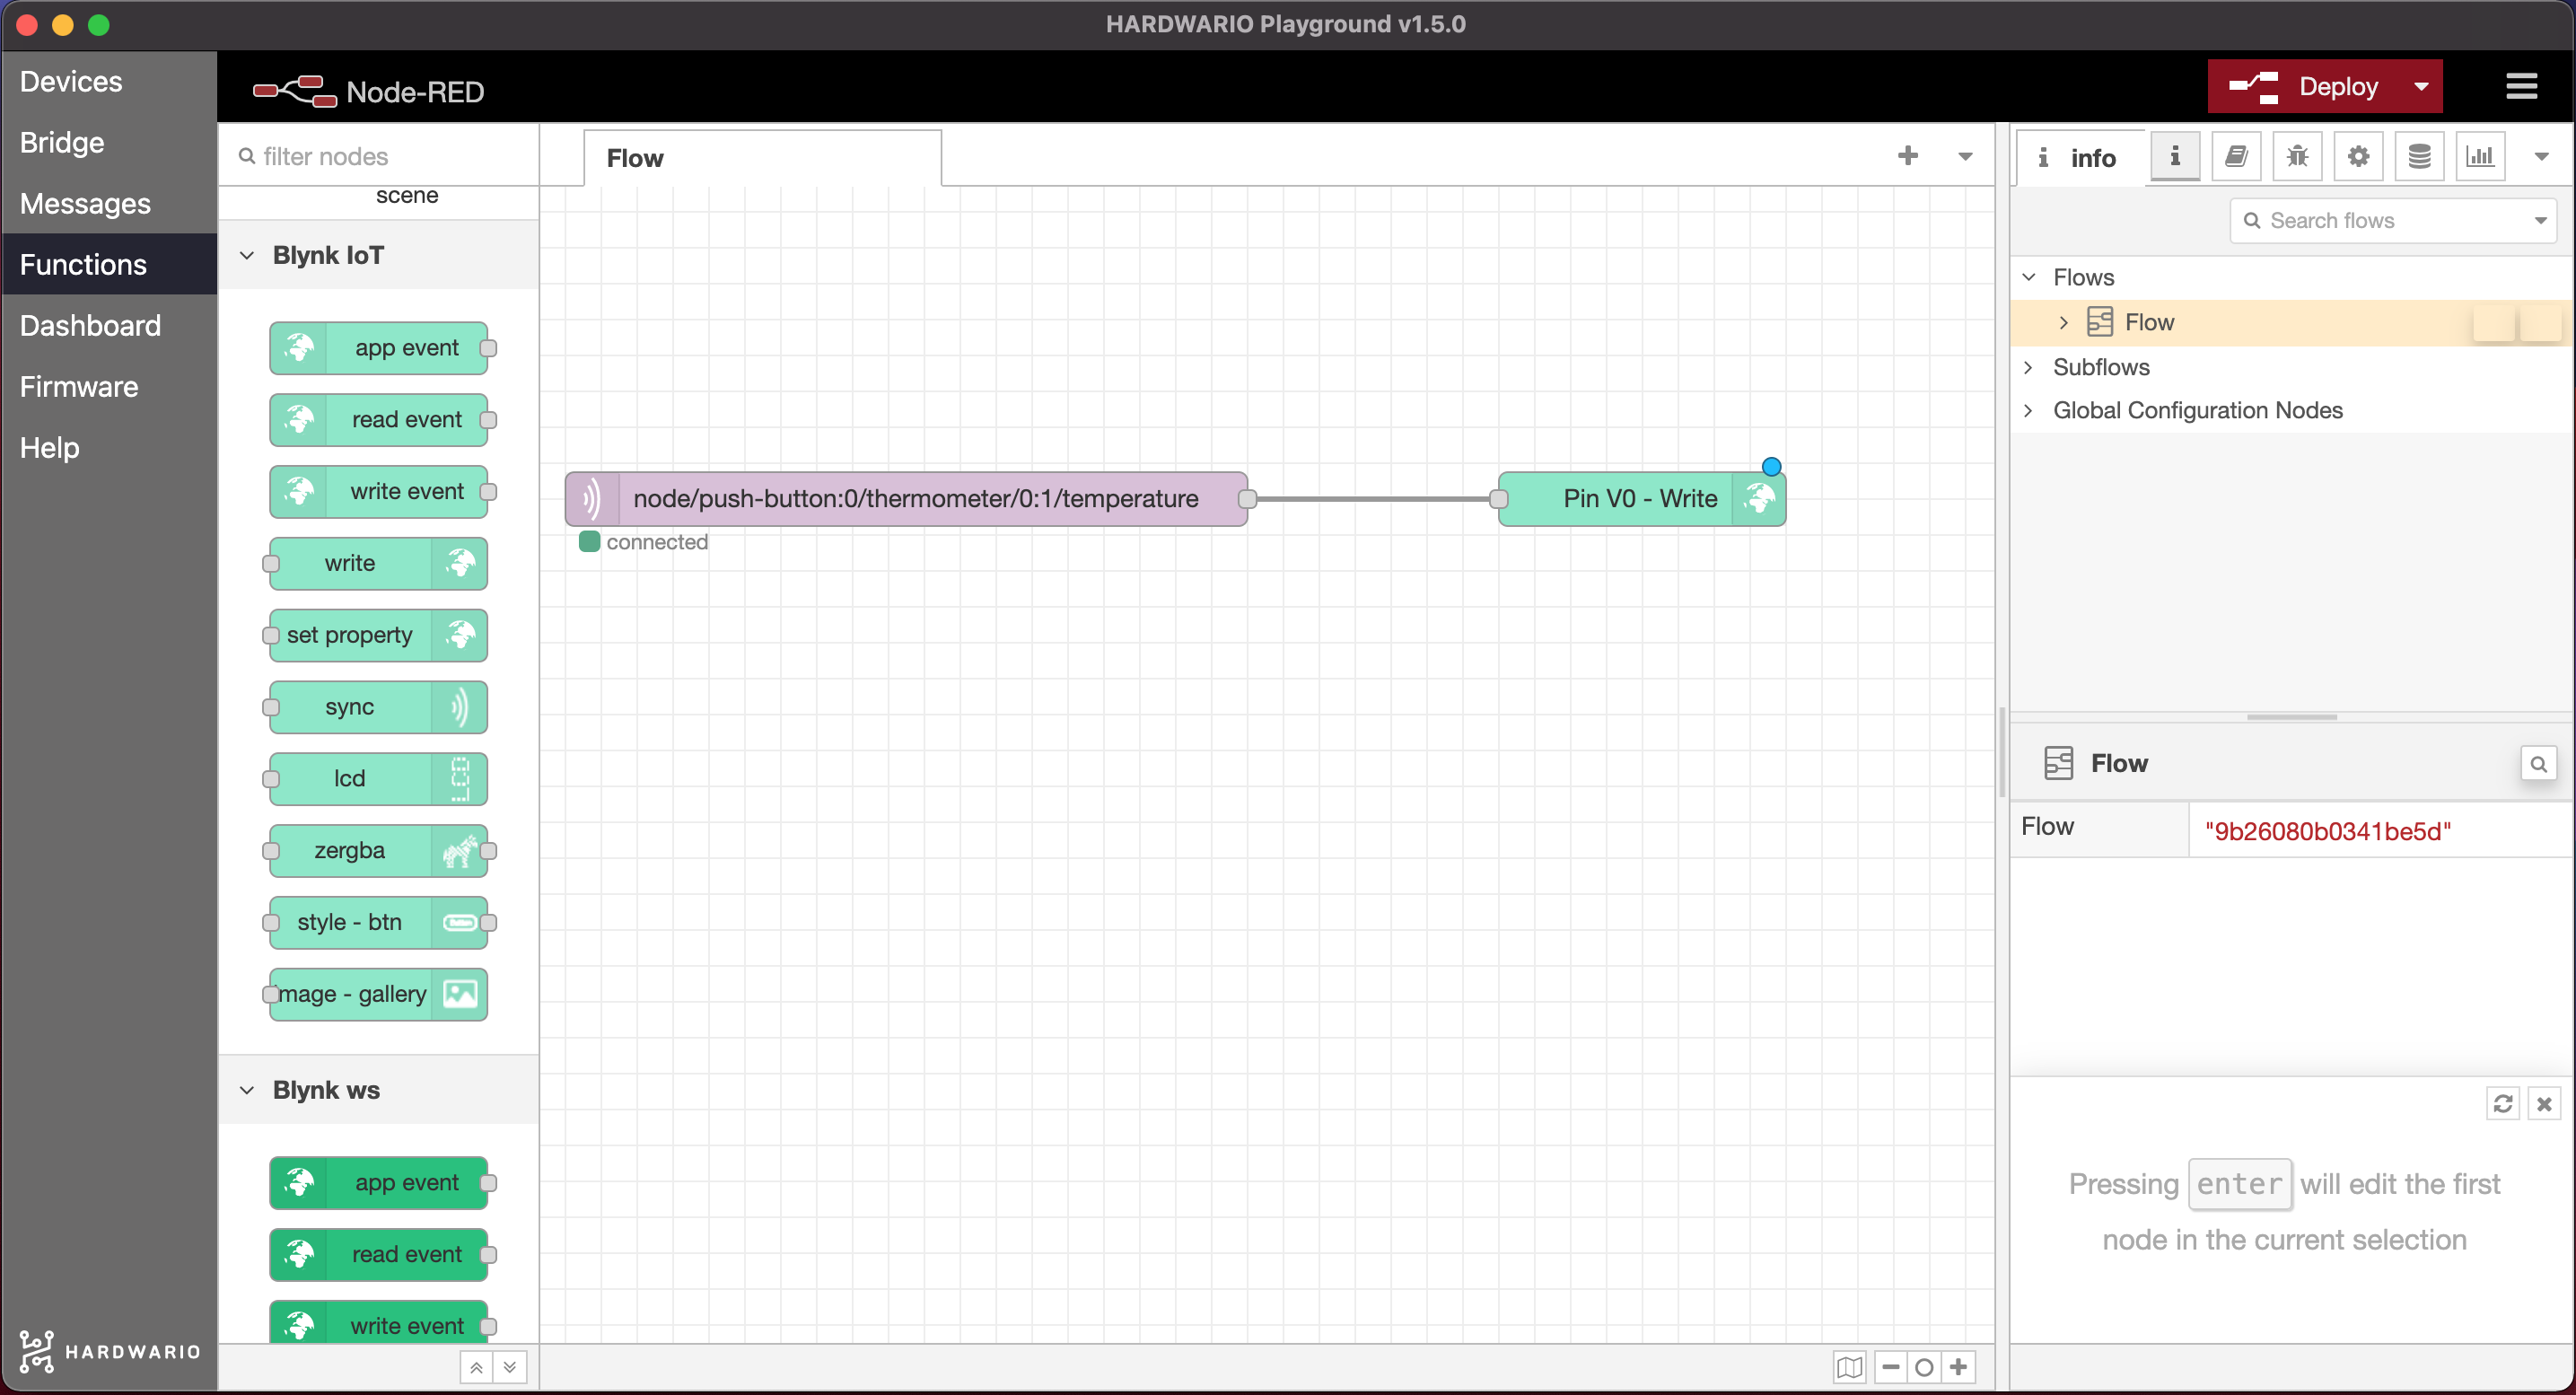Collapse all palette categories double-up arrow
This screenshot has width=2576, height=1395.
pyautogui.click(x=477, y=1367)
